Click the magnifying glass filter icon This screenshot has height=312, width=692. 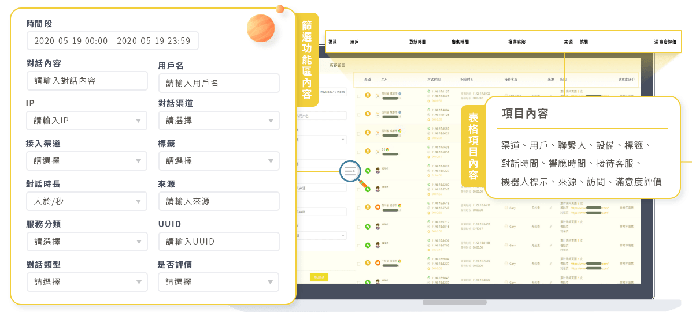click(x=350, y=171)
